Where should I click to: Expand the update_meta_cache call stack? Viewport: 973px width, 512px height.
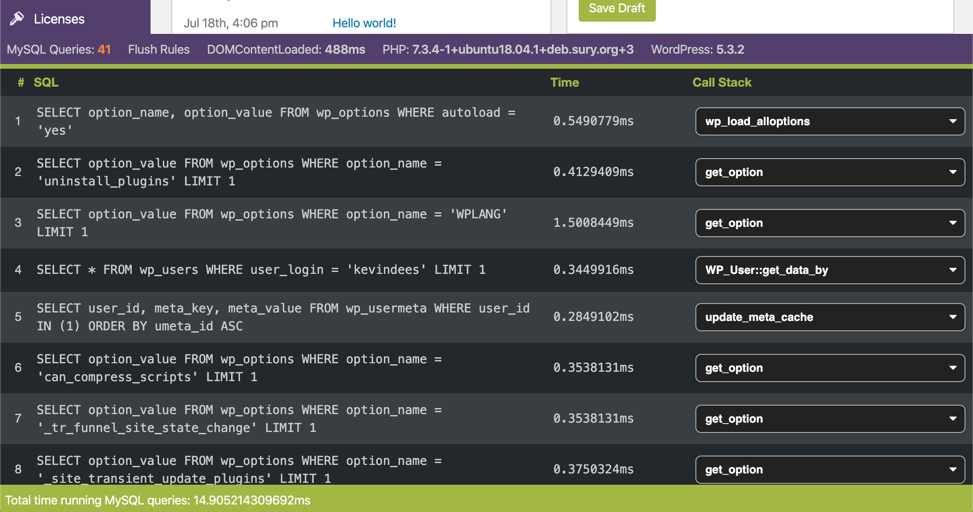click(x=829, y=317)
